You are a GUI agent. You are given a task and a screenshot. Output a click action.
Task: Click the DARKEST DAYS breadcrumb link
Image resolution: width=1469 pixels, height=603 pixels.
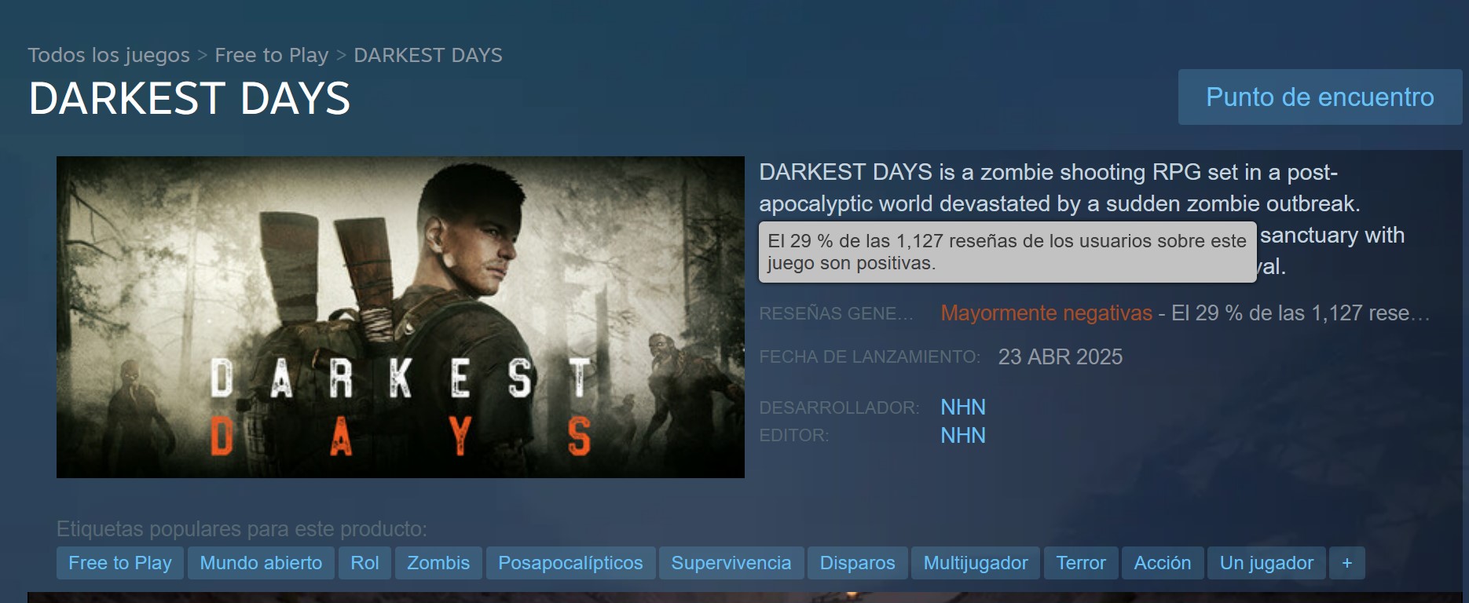pyautogui.click(x=428, y=55)
